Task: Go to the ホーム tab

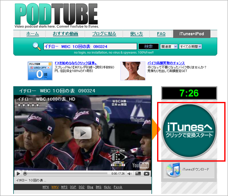Action: 33,34
